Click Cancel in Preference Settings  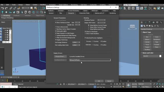109,81
